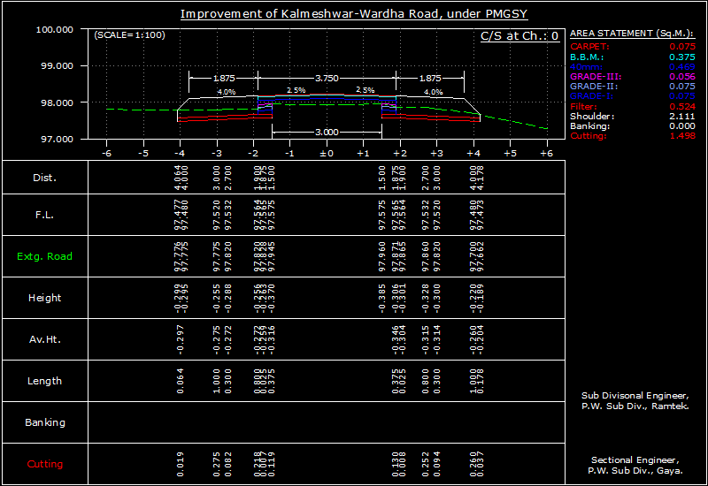Viewport: 708px width, 486px height.
Task: Select the 'Length' table row header
Action: coord(45,381)
